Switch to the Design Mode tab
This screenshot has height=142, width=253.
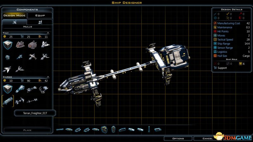pos(15,15)
